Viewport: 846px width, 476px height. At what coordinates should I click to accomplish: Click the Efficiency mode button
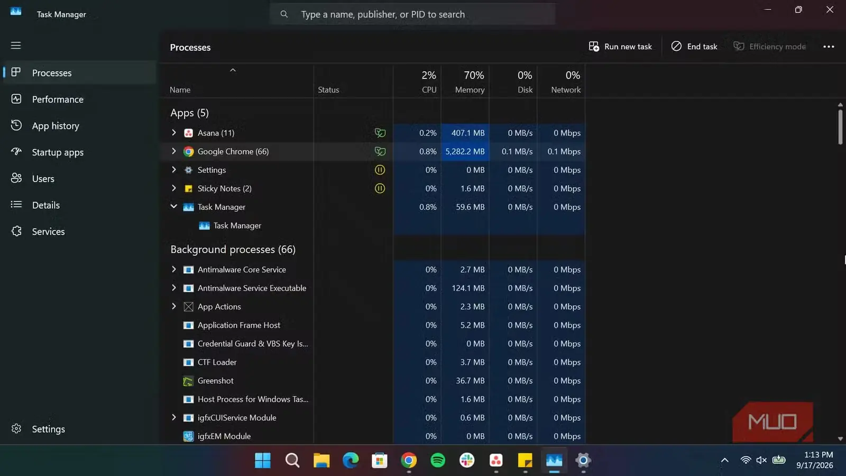(769, 47)
